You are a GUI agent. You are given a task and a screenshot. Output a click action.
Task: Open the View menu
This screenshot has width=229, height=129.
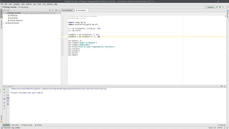[10, 4]
